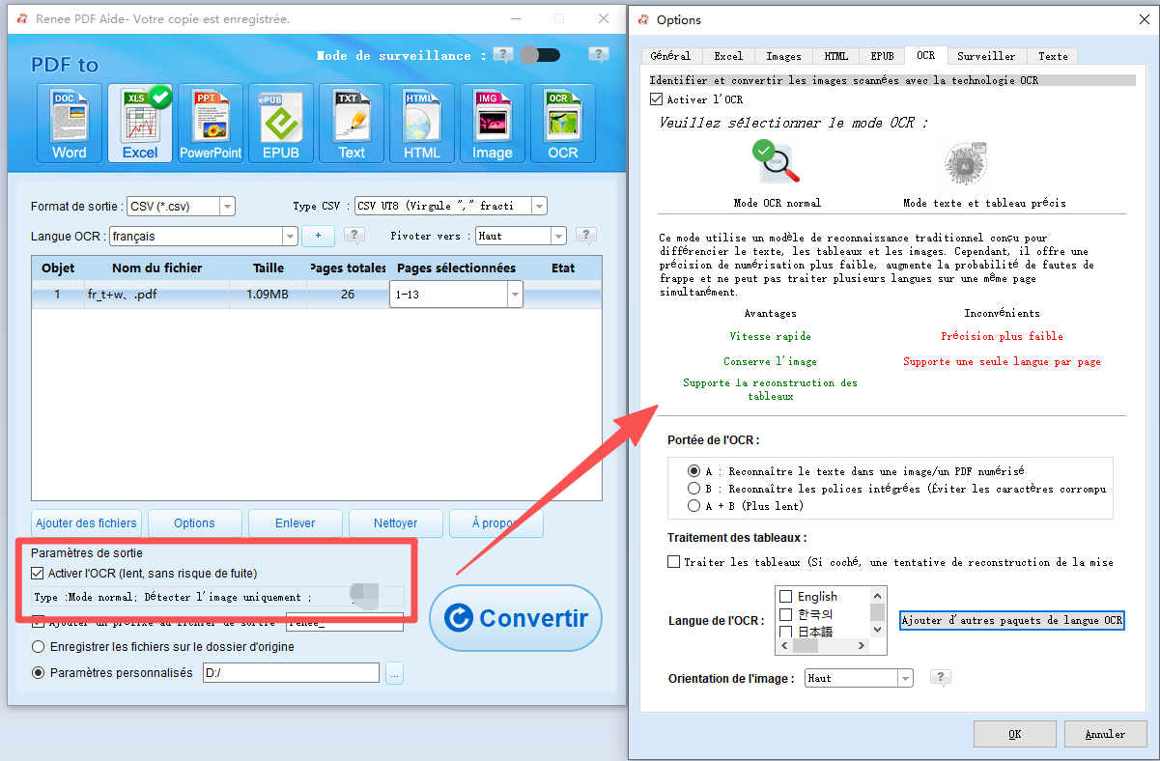This screenshot has height=761, width=1160.
Task: Click Ajouter d'autres paquets de langue OCR
Action: coord(1011,620)
